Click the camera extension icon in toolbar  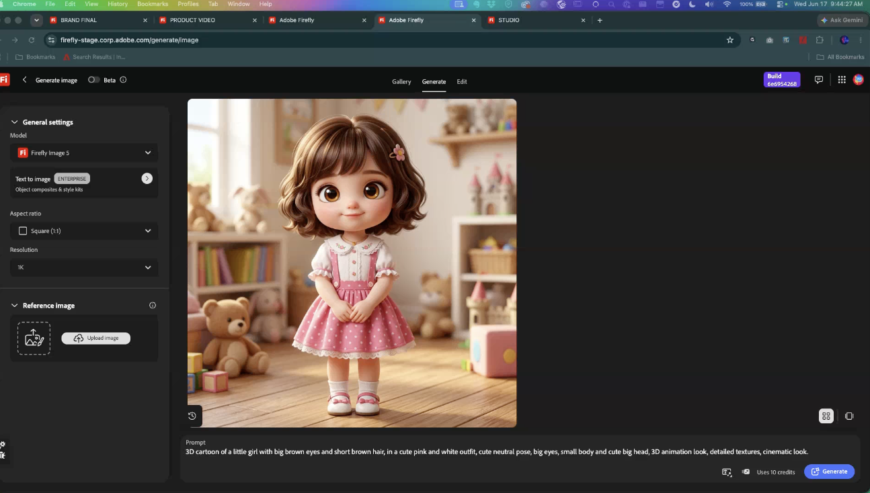pos(769,40)
